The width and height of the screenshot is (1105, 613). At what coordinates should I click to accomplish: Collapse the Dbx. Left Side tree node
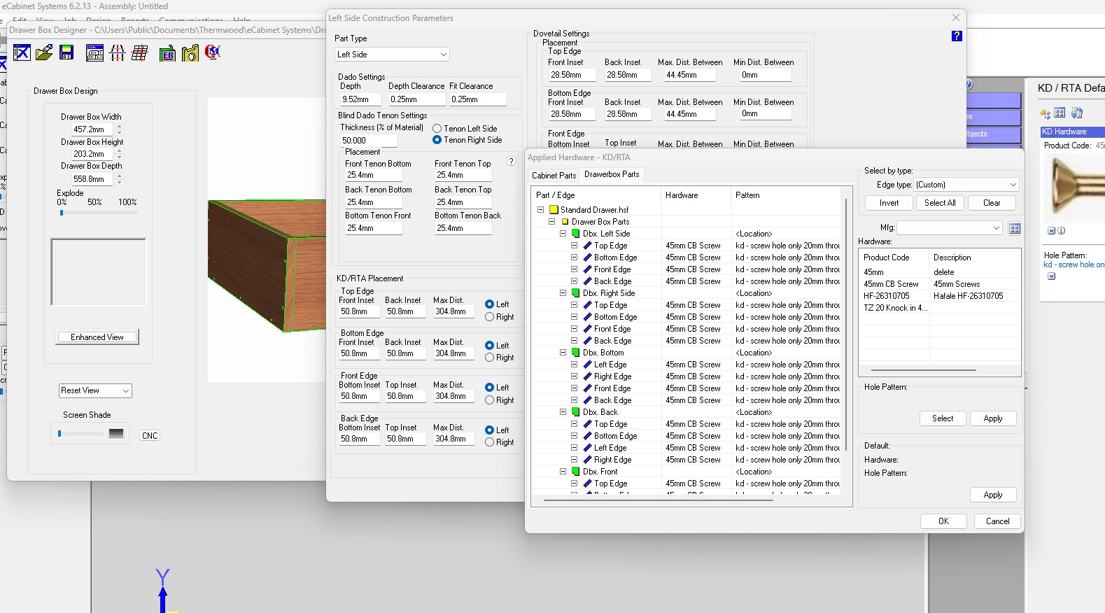[563, 234]
